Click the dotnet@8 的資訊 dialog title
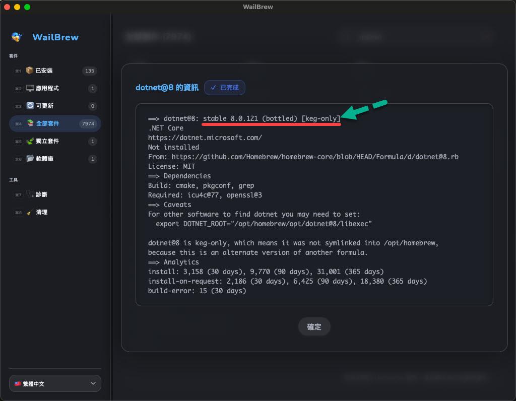The image size is (516, 401). (x=167, y=87)
